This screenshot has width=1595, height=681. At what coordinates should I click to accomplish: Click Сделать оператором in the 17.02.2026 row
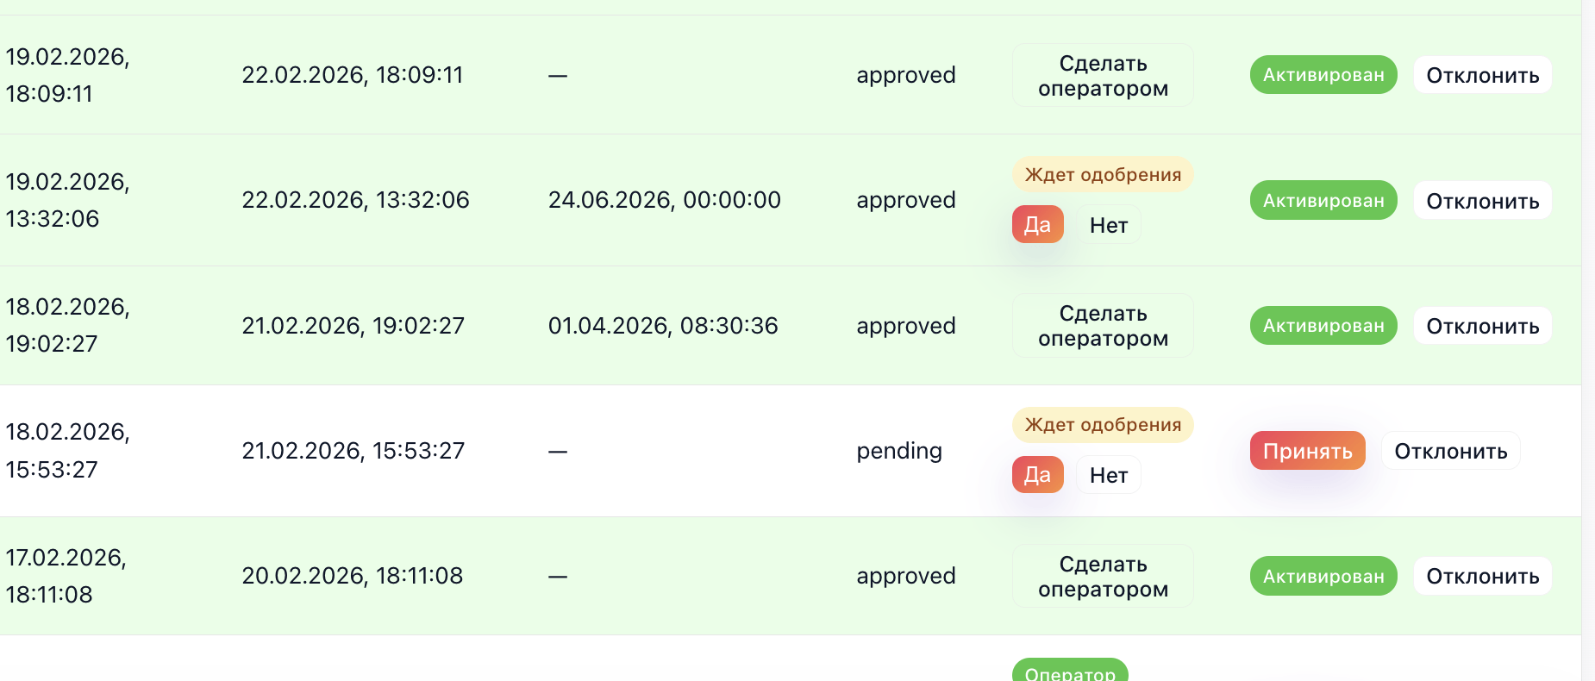(x=1103, y=577)
